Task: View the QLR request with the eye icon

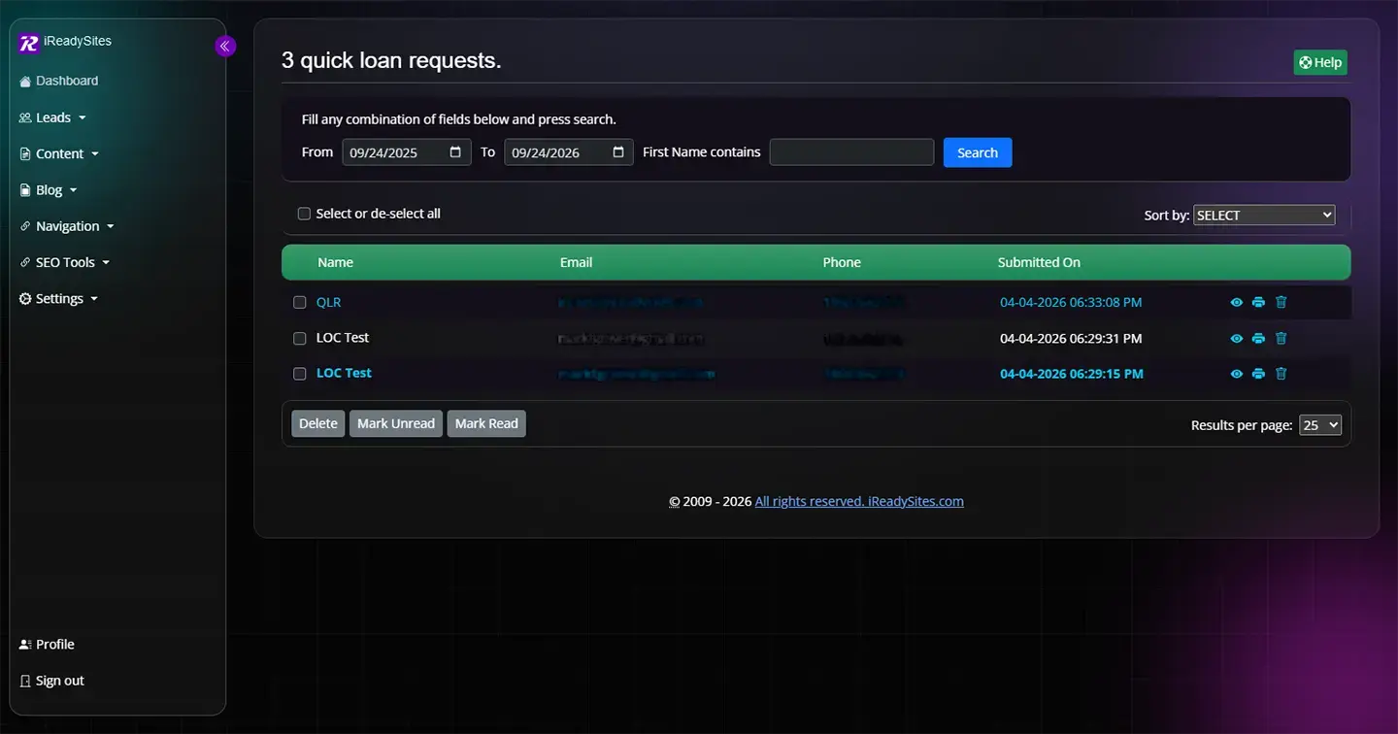Action: 1237,302
